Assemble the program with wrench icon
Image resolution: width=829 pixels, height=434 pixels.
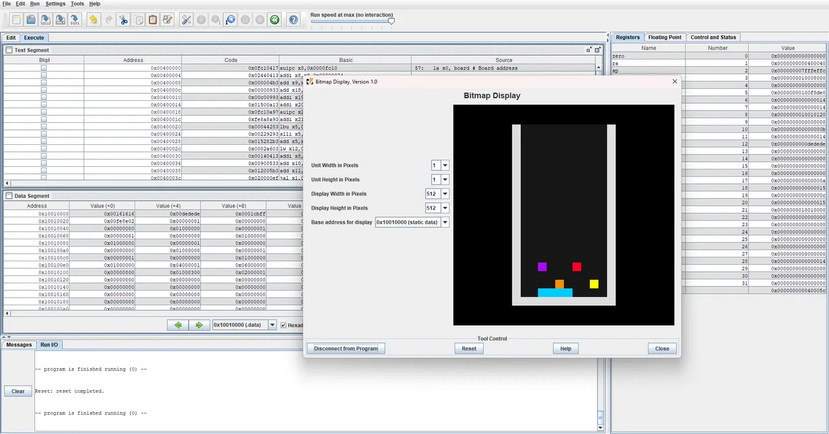186,20
